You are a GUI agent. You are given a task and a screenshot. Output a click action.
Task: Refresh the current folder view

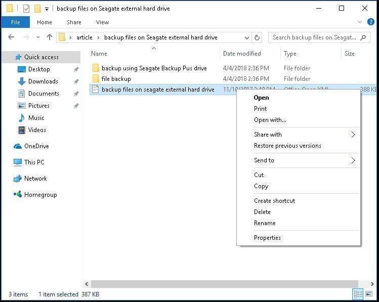(x=257, y=38)
